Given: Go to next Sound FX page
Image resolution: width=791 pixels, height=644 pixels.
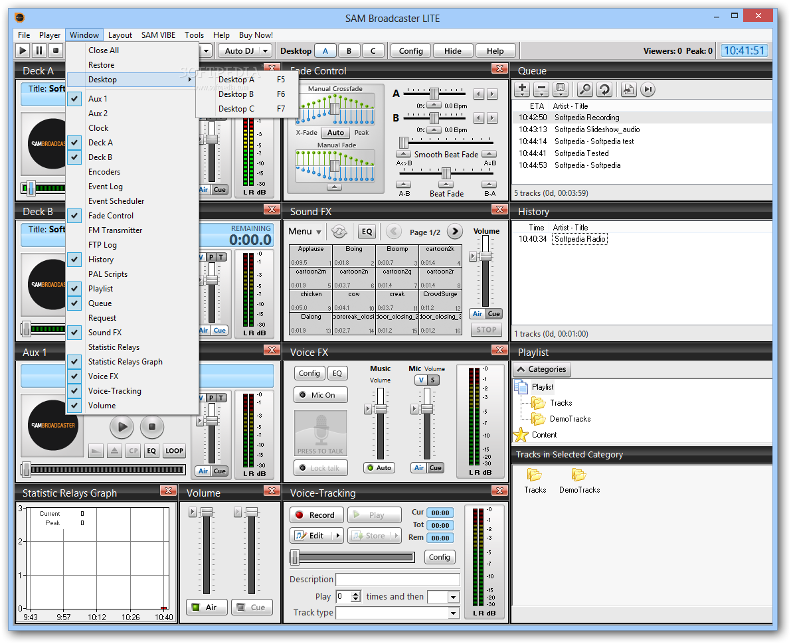Looking at the screenshot, I should pyautogui.click(x=455, y=232).
